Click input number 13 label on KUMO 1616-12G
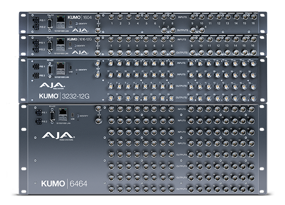 tap(227, 46)
